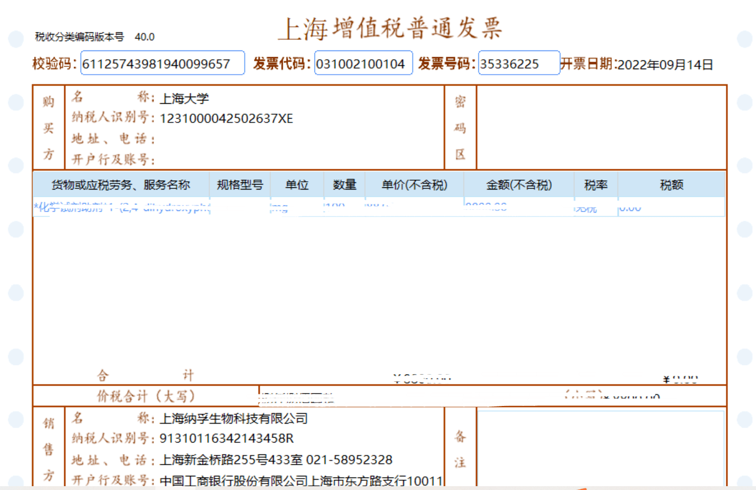This screenshot has width=756, height=490.
Task: Select the buyer tax ID 1231000042502637XE
Action: coord(226,119)
